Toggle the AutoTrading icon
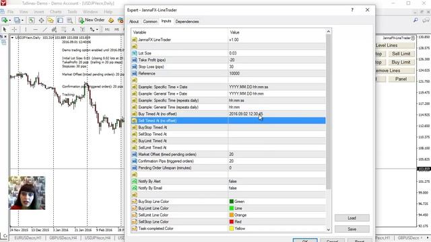 [121, 20]
